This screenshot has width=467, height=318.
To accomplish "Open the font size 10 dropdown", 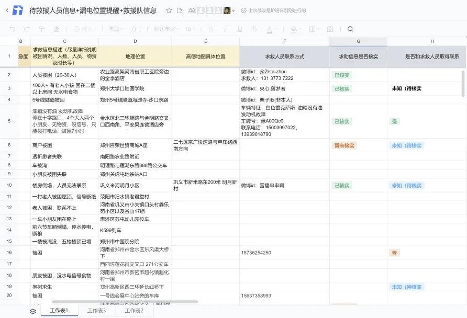I will 190,29.
